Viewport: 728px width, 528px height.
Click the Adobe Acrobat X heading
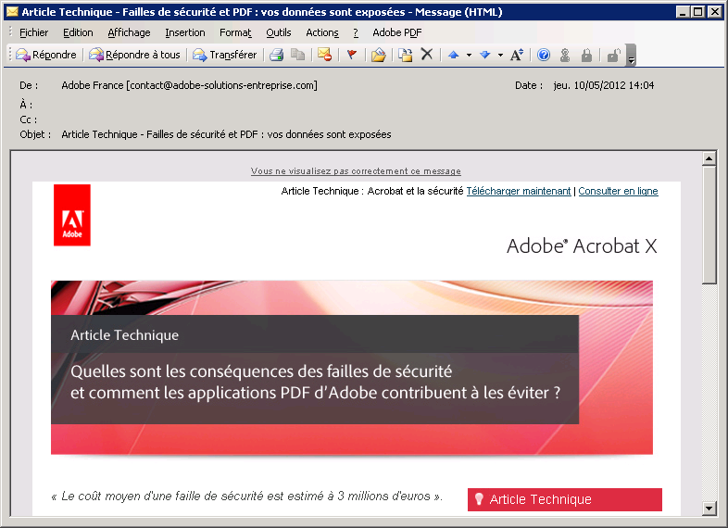coord(582,246)
